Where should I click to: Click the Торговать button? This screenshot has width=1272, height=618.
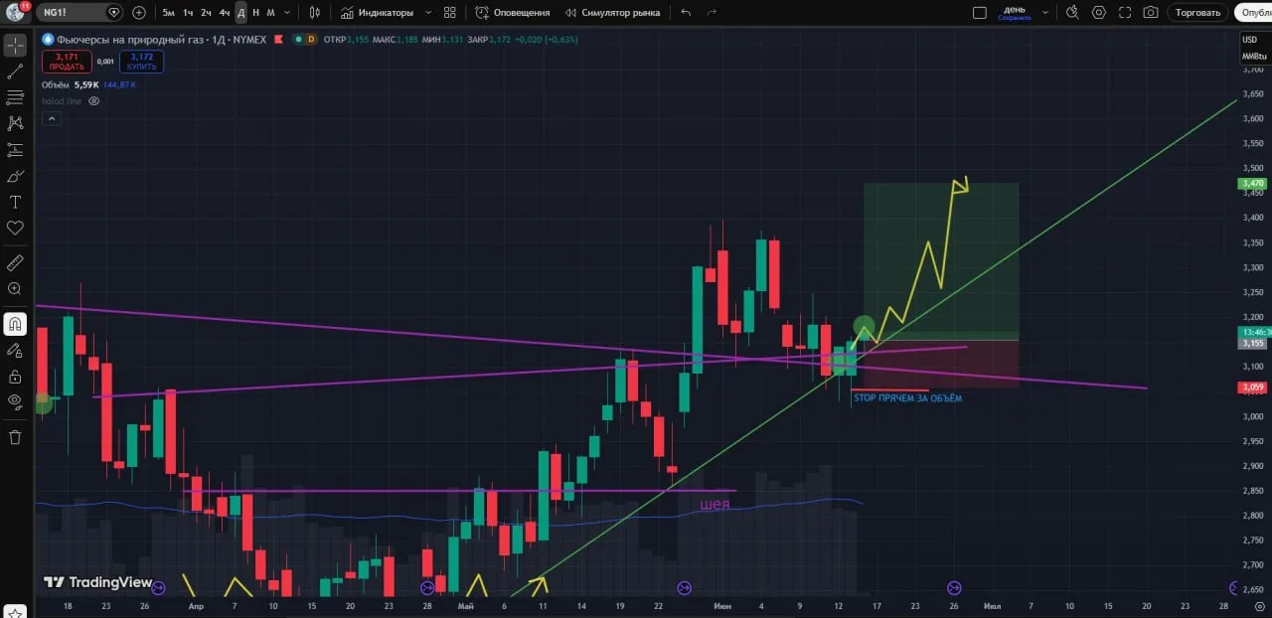click(x=1197, y=13)
